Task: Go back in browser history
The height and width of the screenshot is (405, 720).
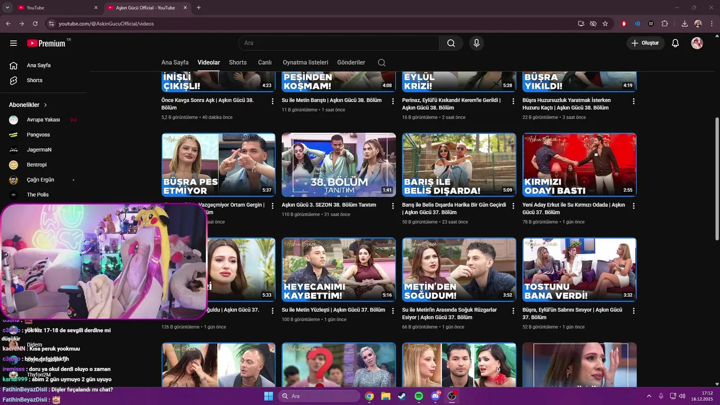Action: [x=8, y=24]
